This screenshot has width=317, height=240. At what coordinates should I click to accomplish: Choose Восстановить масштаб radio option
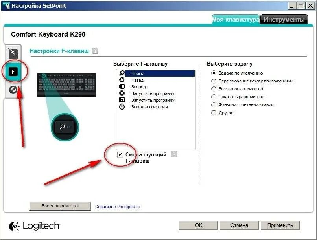(x=214, y=89)
